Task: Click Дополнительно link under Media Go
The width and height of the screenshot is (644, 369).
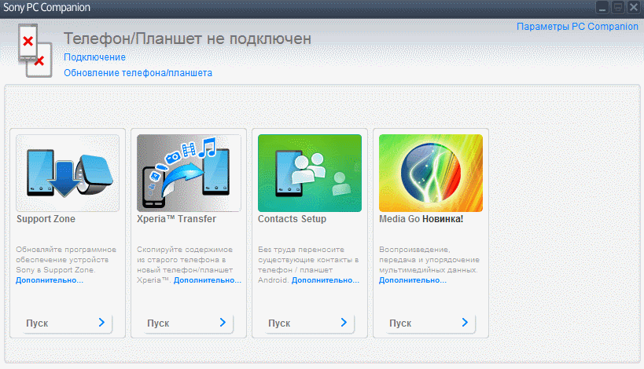Action: tap(412, 280)
